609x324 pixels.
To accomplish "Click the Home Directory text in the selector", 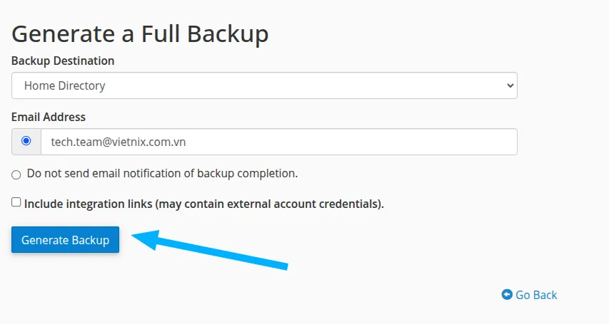I will point(65,85).
